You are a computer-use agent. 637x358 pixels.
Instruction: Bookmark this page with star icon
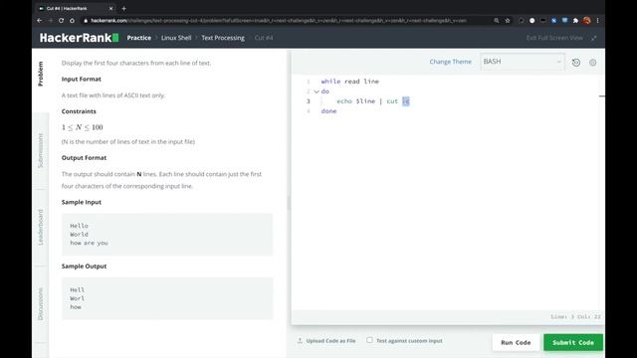coord(508,20)
